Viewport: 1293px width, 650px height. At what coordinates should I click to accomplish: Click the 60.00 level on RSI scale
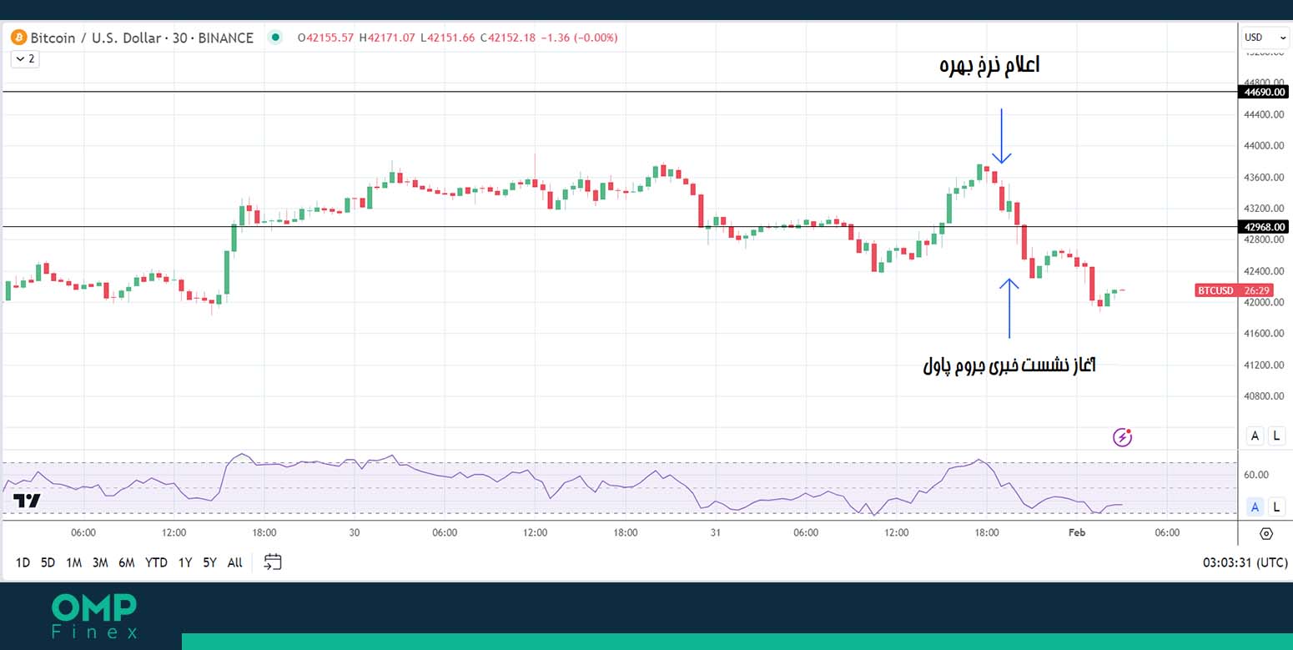coord(1256,475)
